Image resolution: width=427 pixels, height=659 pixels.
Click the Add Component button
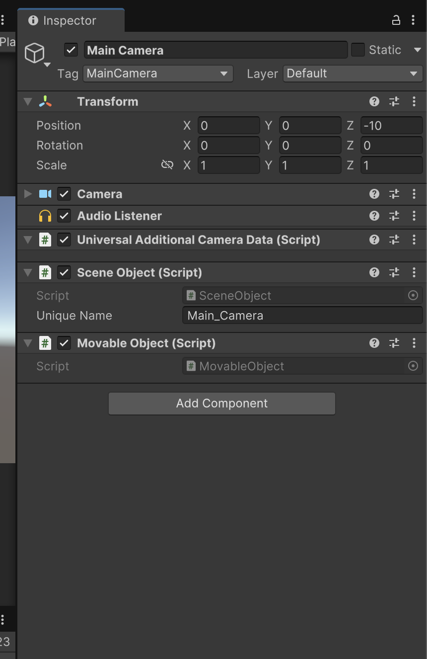(x=222, y=404)
